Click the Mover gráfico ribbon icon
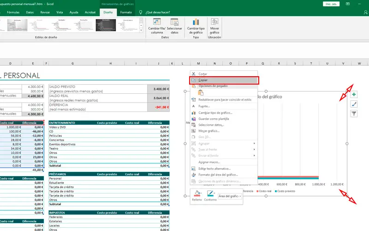Viewport: 369px width, 231px height. pos(214,22)
